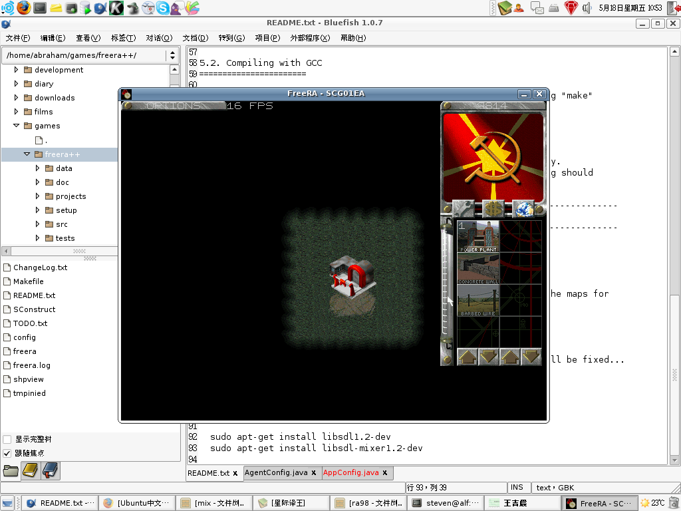Image resolution: width=681 pixels, height=511 pixels.
Task: Open the 文件(F) menu
Action: tap(18, 38)
